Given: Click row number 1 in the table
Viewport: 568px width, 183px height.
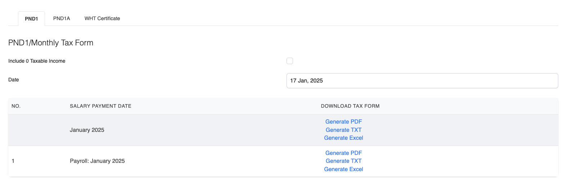Looking at the screenshot, I should 13,161.
